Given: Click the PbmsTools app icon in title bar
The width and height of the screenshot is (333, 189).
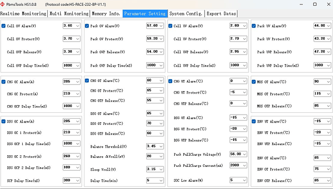Looking at the screenshot, I should [2, 4].
